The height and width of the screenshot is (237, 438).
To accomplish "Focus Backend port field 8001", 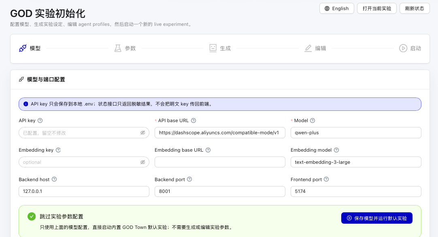I will coord(220,191).
